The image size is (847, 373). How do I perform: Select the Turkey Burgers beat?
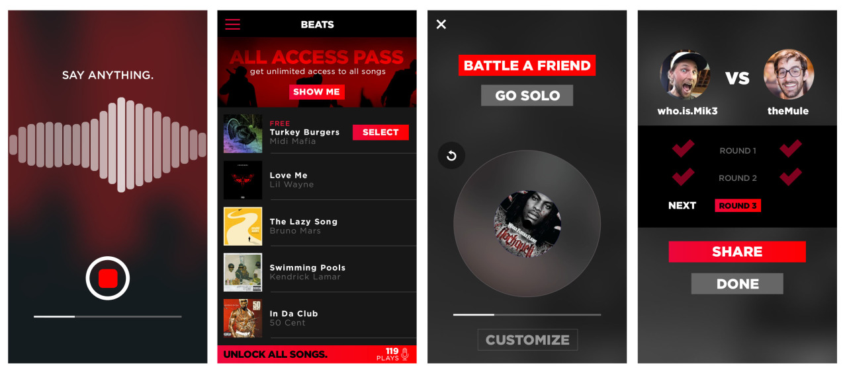(x=380, y=133)
